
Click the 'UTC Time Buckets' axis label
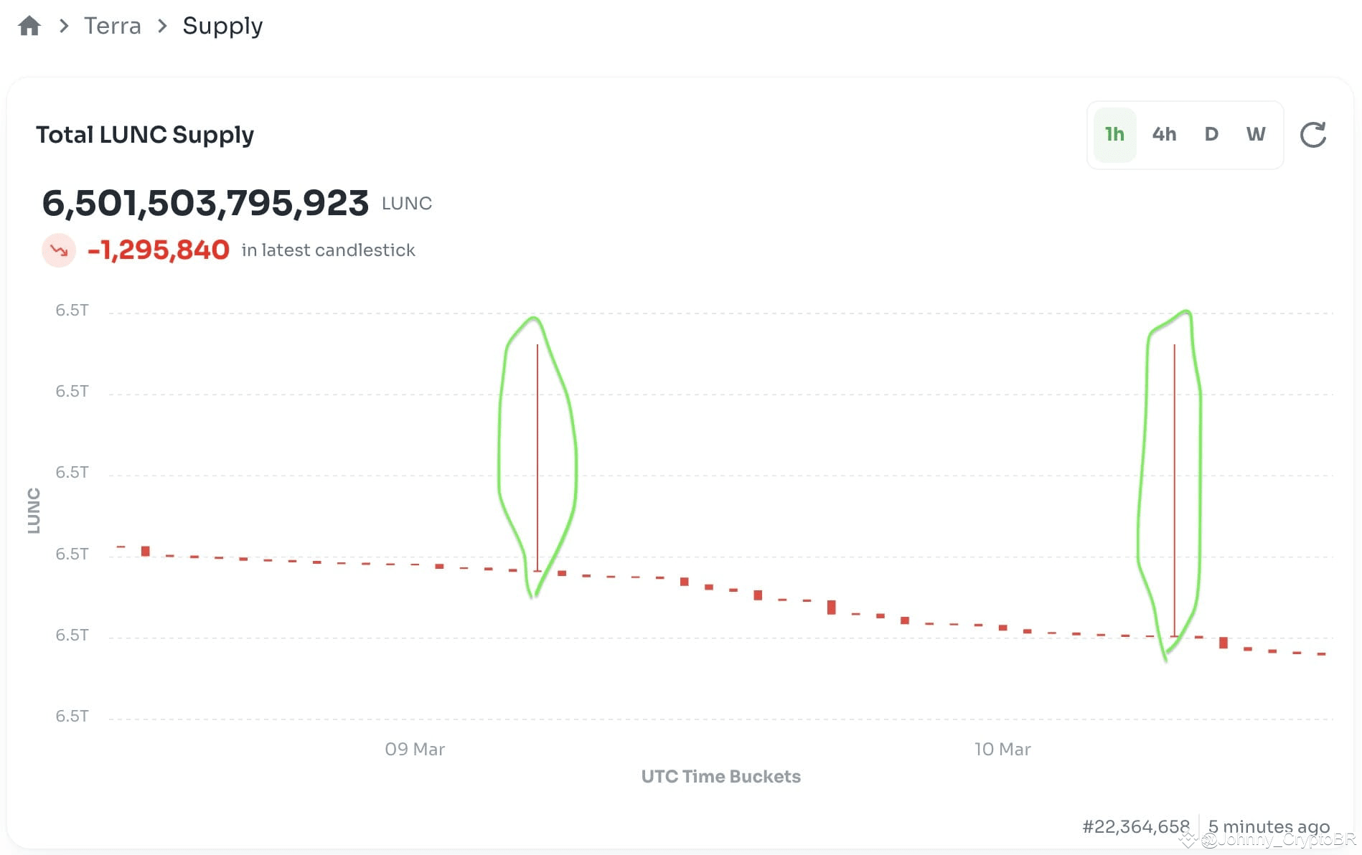click(x=720, y=775)
